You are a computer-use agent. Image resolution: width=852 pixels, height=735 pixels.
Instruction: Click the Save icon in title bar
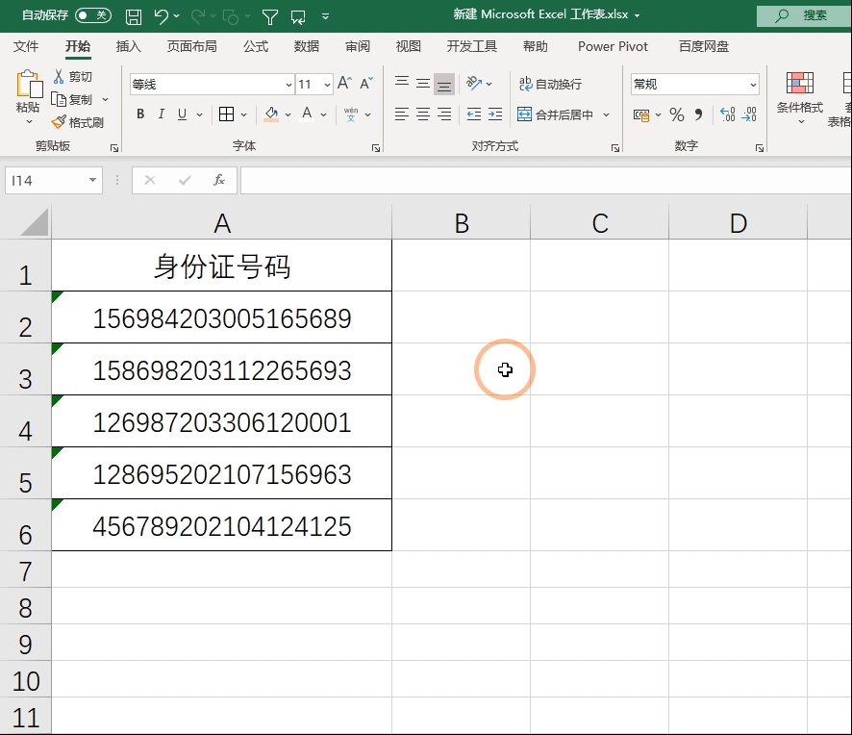(x=134, y=16)
